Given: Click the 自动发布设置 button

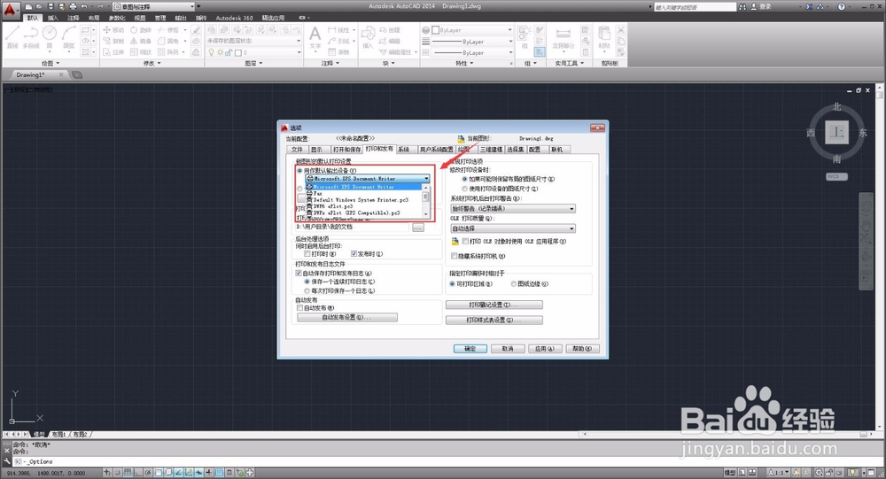Looking at the screenshot, I should tap(347, 318).
